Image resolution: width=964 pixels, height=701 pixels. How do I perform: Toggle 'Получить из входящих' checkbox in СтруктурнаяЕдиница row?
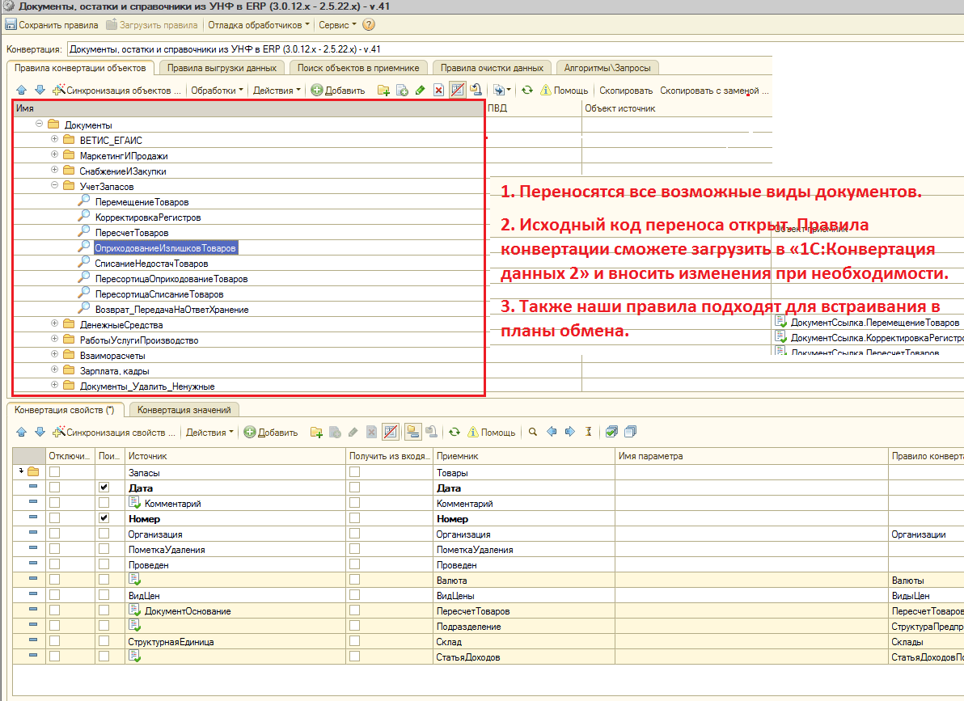[x=355, y=640]
